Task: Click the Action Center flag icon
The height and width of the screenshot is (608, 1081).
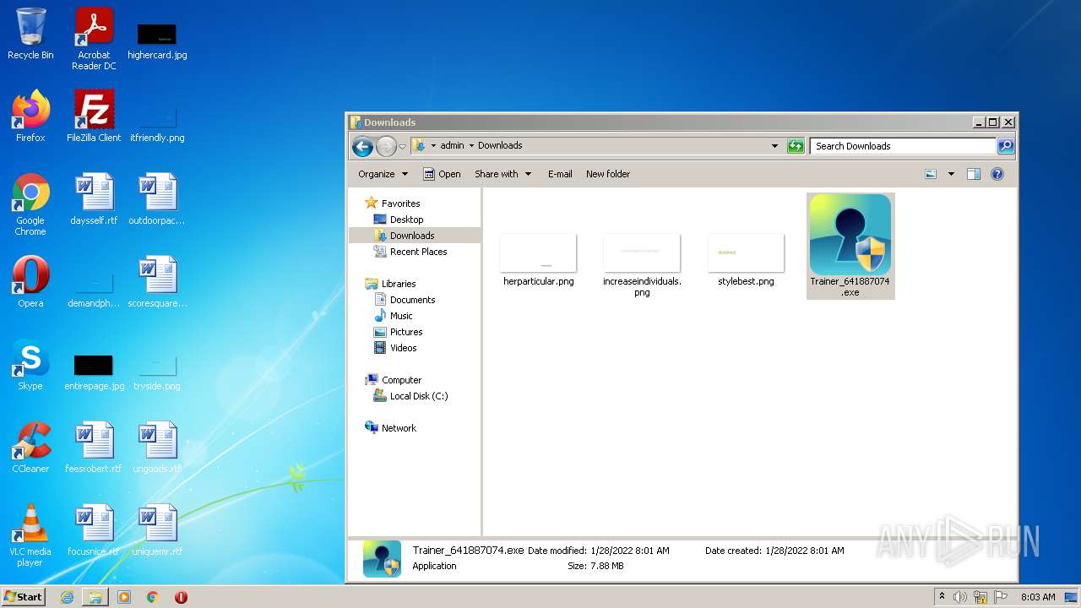Action: coord(1002,597)
